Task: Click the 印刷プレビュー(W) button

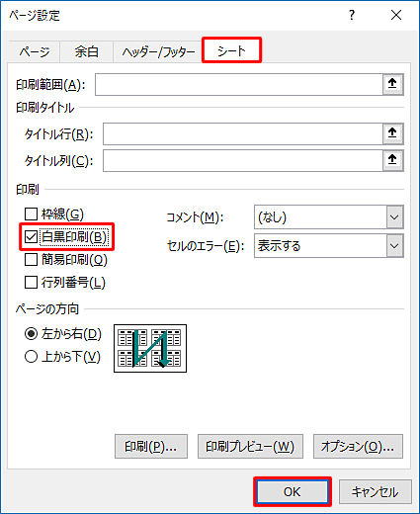Action: pos(250,447)
